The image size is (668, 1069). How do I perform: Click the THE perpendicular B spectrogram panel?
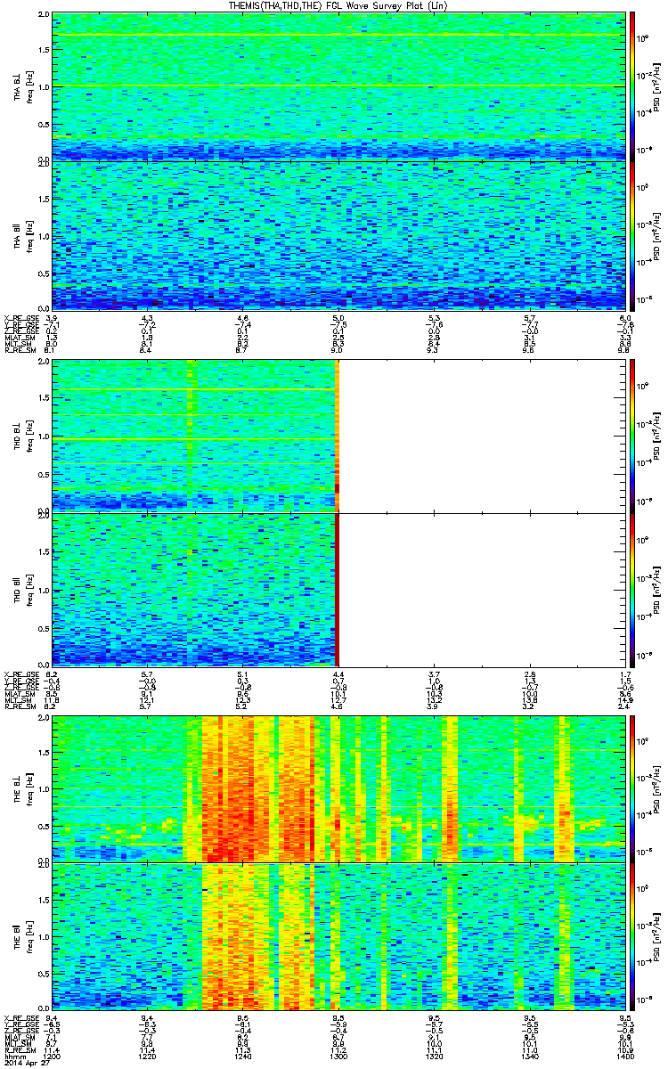(338, 787)
